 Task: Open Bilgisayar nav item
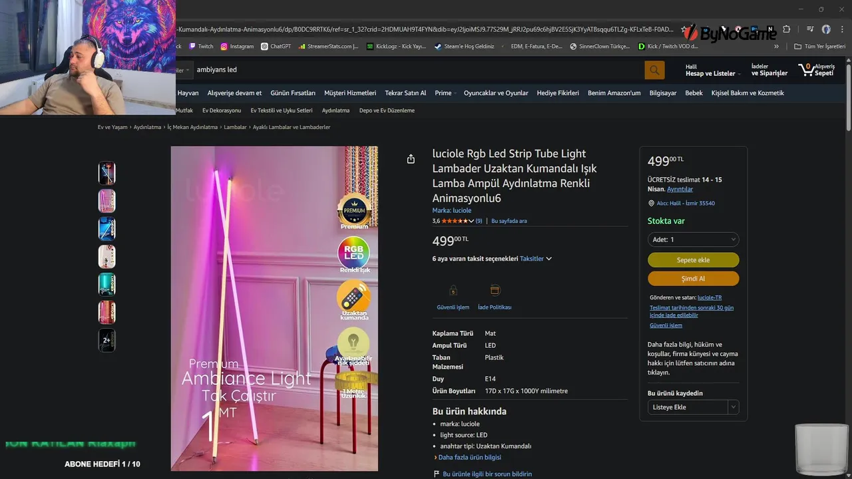pyautogui.click(x=663, y=93)
